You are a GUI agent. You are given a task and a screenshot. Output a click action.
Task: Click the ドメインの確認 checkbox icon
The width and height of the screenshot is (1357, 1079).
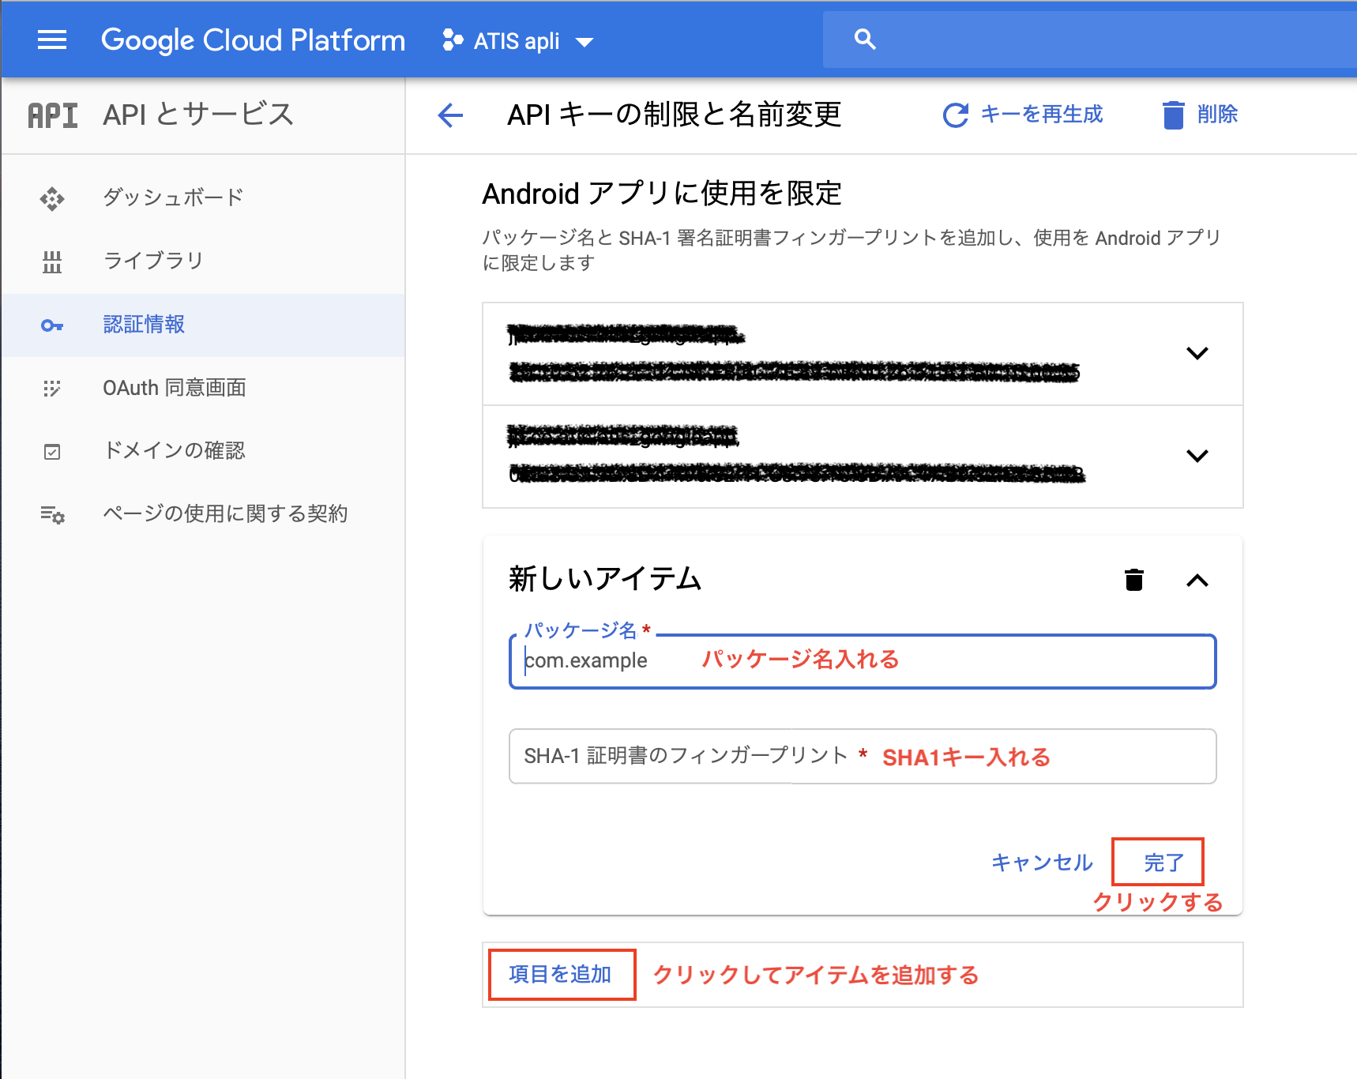tap(52, 452)
